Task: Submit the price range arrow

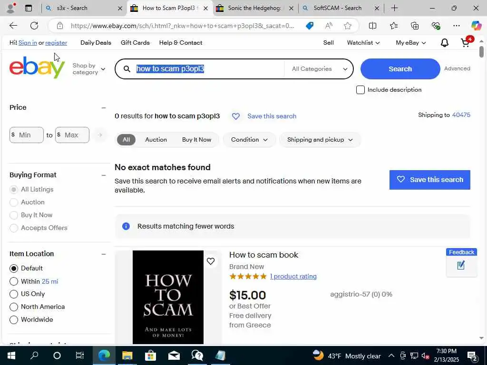Action: 100,135
